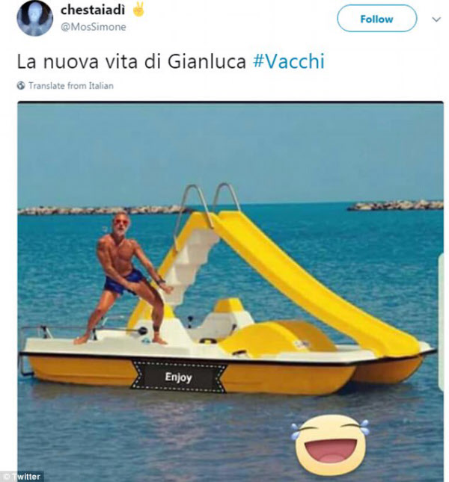Select the Enjoy banner sticker
449x482 pixels.
(x=179, y=377)
